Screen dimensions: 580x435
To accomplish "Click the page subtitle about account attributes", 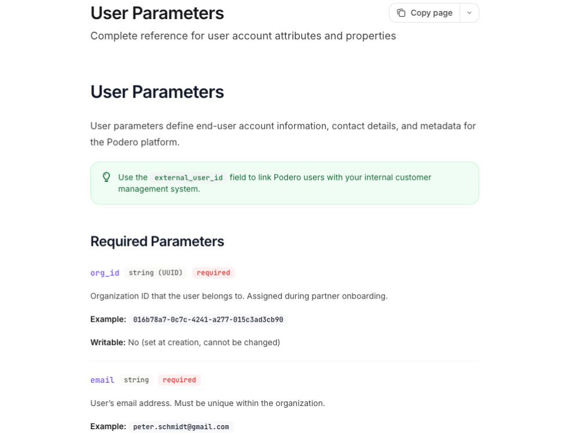I will tap(243, 36).
